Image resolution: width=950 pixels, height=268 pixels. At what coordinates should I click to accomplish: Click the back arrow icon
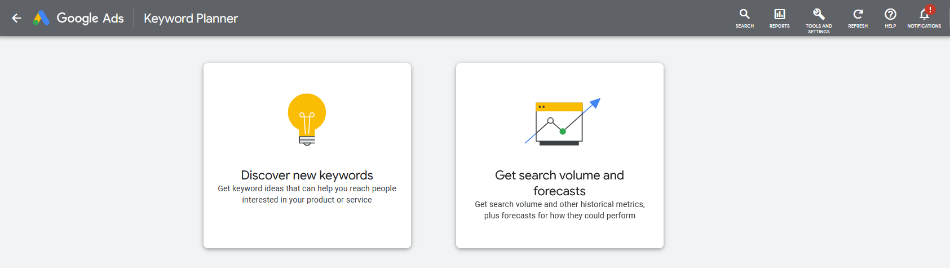coord(16,18)
